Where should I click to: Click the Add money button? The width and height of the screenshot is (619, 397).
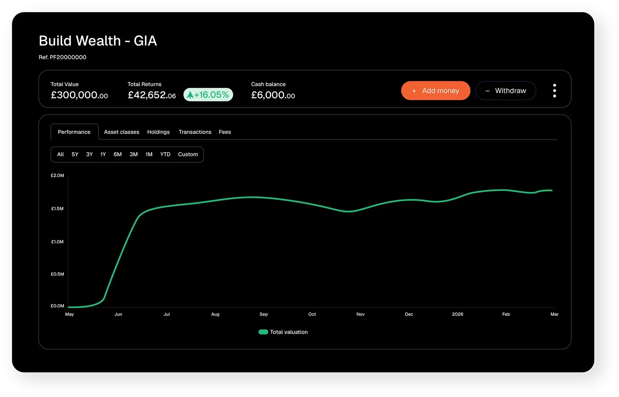(x=436, y=90)
